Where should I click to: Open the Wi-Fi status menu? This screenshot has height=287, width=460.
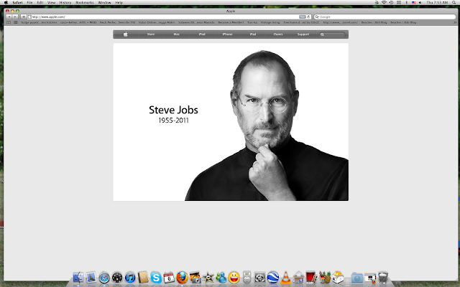384,2
